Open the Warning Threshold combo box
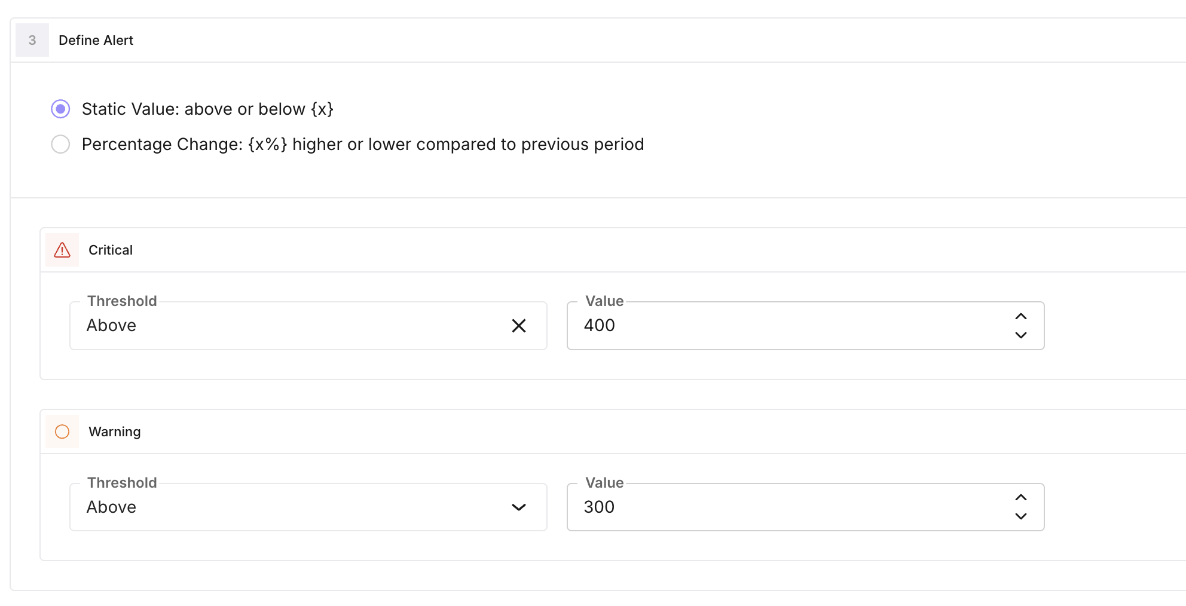The image size is (1186, 606). 287,507
